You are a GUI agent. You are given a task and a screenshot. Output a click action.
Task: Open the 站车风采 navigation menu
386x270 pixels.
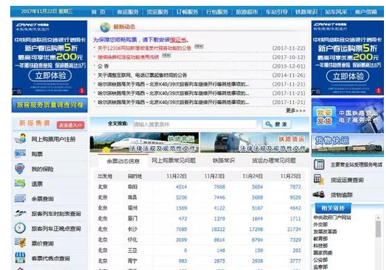click(336, 12)
